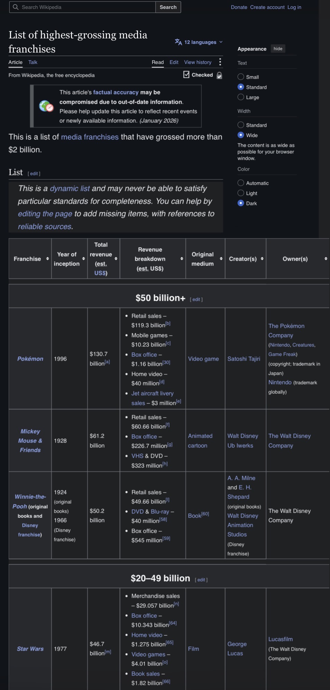Open Jet aircraft livery sales link
Image resolution: width=330 pixels, height=690 pixels.
coord(152,398)
